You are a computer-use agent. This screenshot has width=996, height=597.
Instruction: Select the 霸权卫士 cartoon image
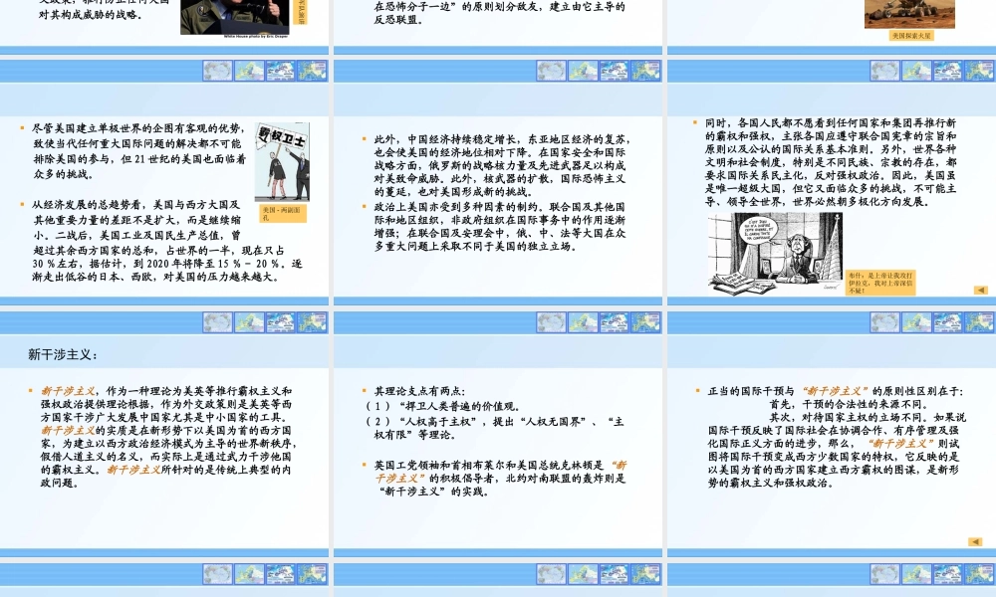282,162
